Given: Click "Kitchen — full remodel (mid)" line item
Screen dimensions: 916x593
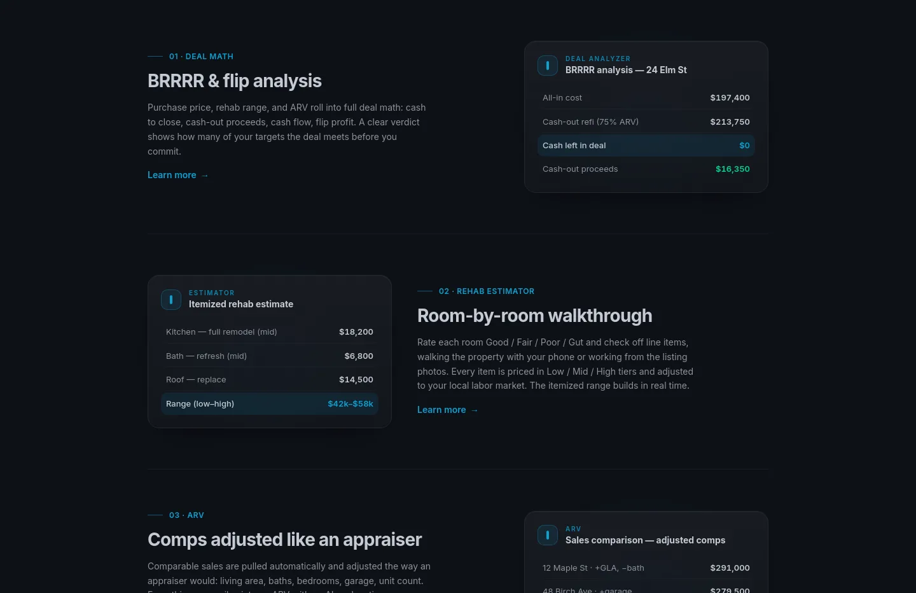Looking at the screenshot, I should point(221,332).
